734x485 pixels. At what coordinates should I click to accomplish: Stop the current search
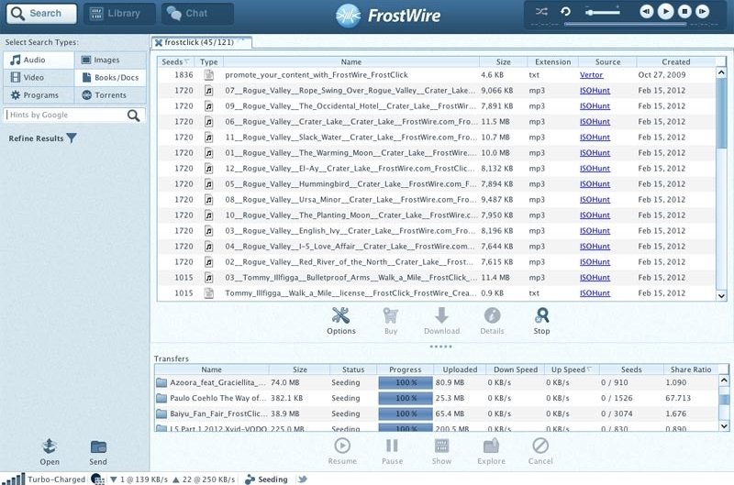pos(541,321)
